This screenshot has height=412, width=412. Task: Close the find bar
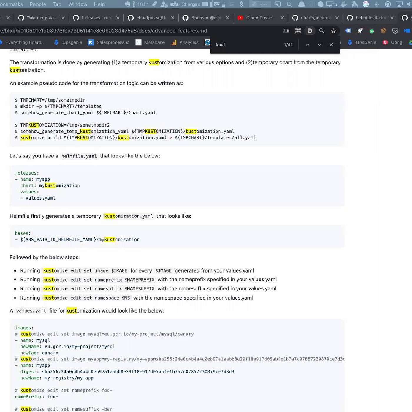click(331, 45)
